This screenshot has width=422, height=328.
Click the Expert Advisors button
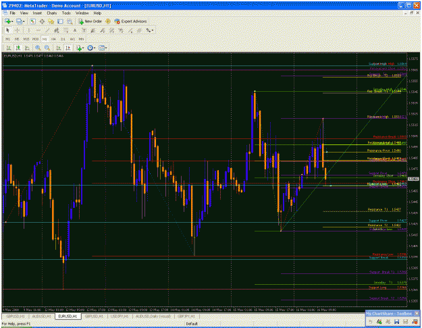click(x=130, y=21)
